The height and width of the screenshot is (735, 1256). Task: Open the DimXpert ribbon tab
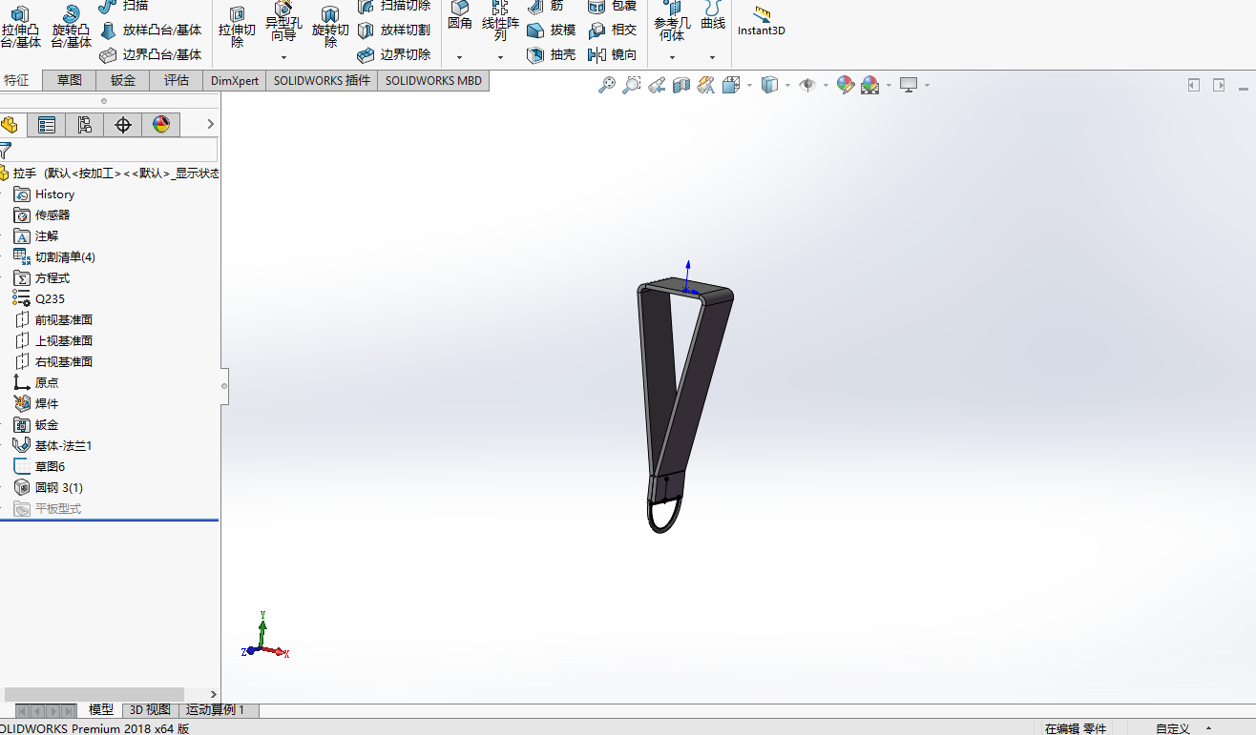pos(235,80)
